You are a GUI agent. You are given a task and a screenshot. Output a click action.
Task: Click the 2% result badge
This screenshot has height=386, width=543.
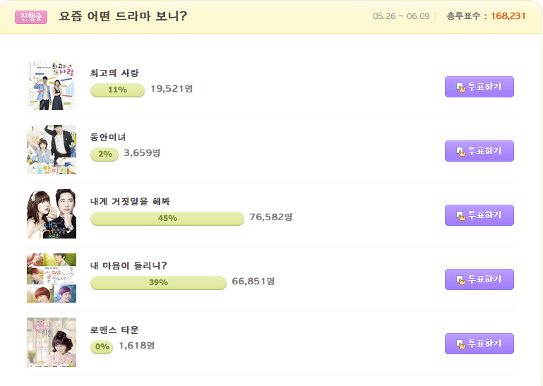point(105,154)
